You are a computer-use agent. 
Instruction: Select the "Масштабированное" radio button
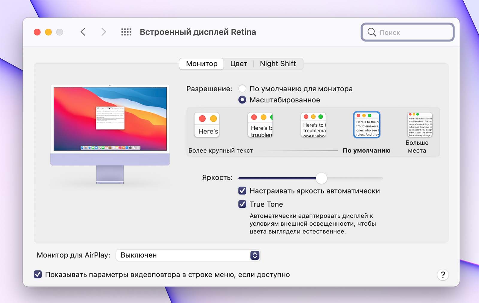click(242, 100)
